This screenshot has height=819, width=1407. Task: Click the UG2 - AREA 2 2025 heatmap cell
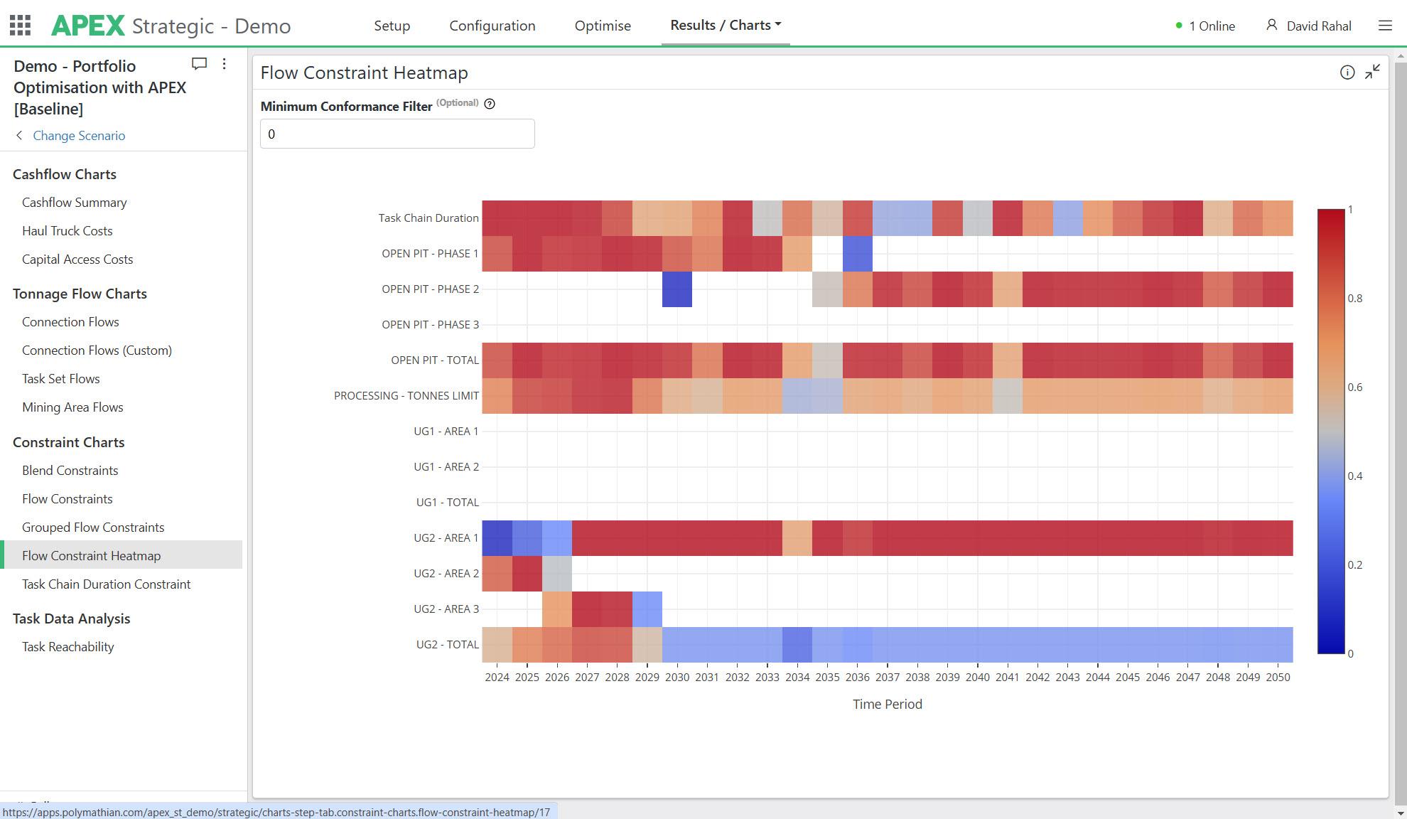point(527,574)
